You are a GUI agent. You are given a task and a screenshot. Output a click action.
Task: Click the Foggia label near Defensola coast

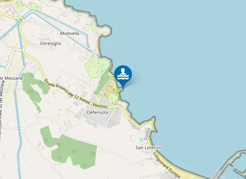tap(134, 125)
